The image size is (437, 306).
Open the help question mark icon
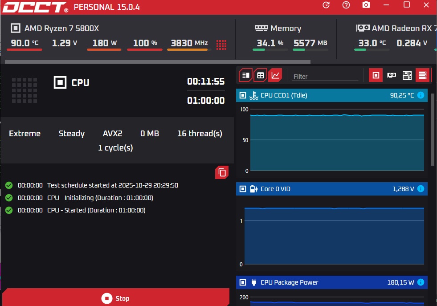(346, 5)
